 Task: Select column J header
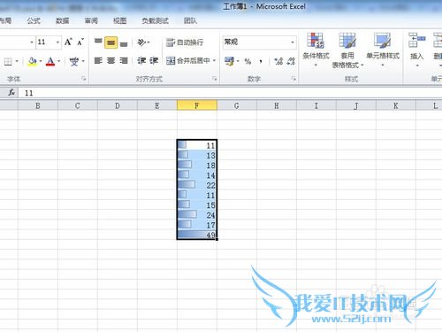pos(356,105)
